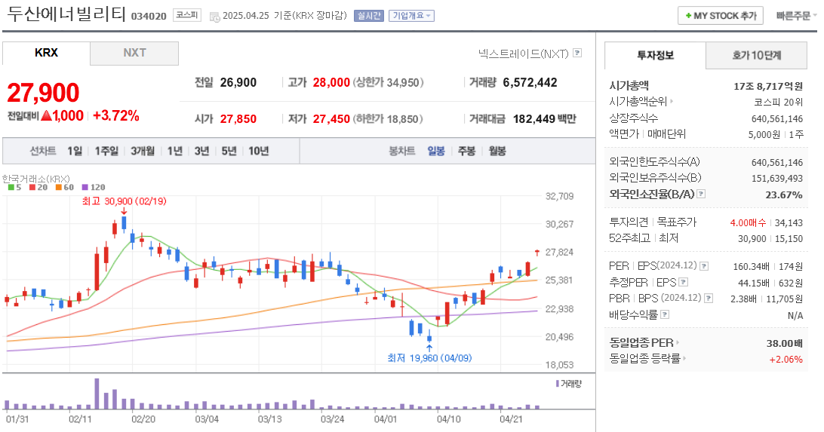Click the 고가 value 28,000
Screen dimensions: 824x432
tap(331, 82)
